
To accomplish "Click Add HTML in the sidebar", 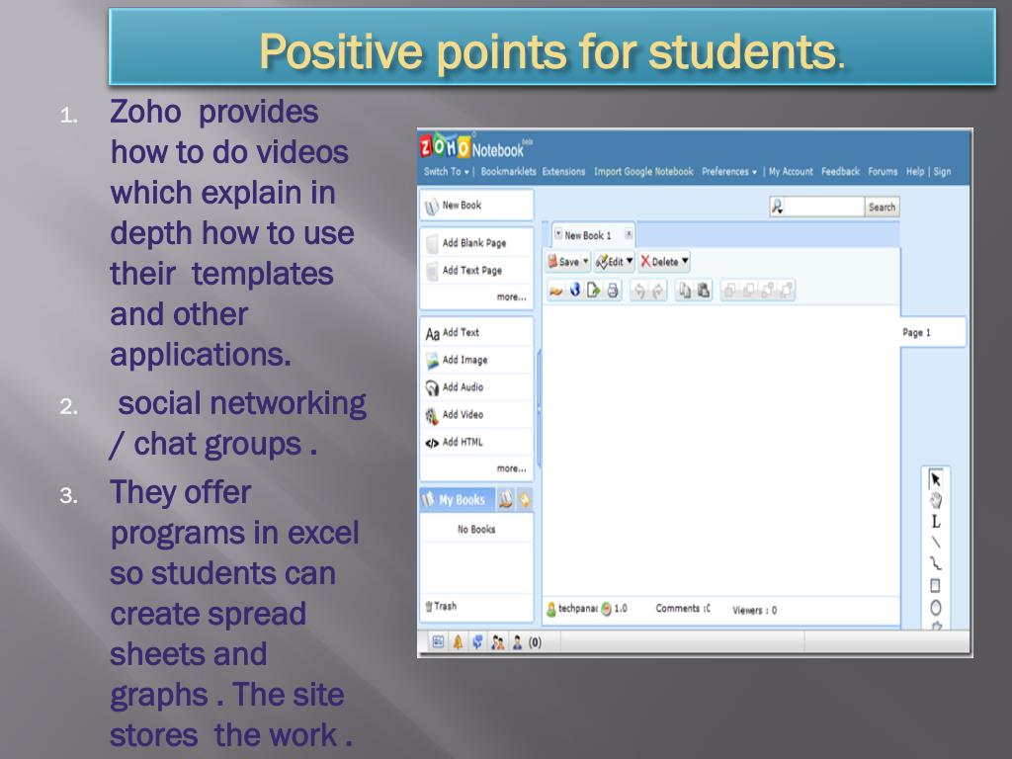I will point(476,442).
